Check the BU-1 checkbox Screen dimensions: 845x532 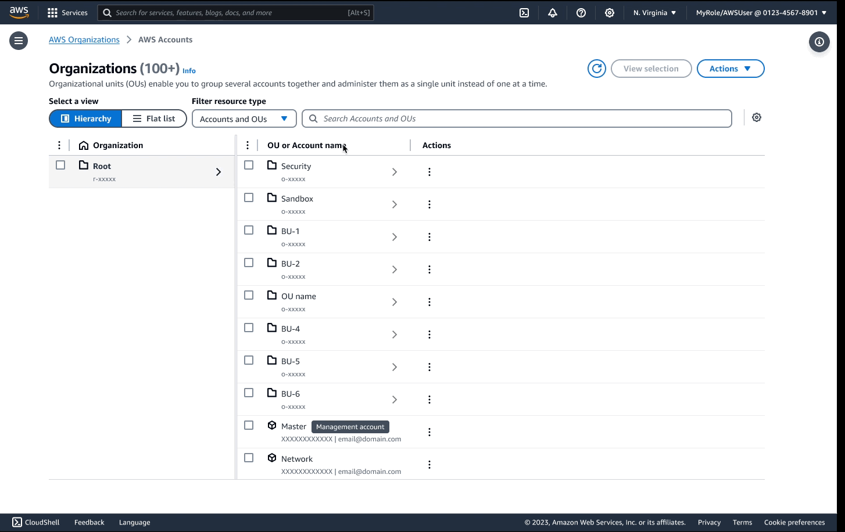click(x=249, y=230)
